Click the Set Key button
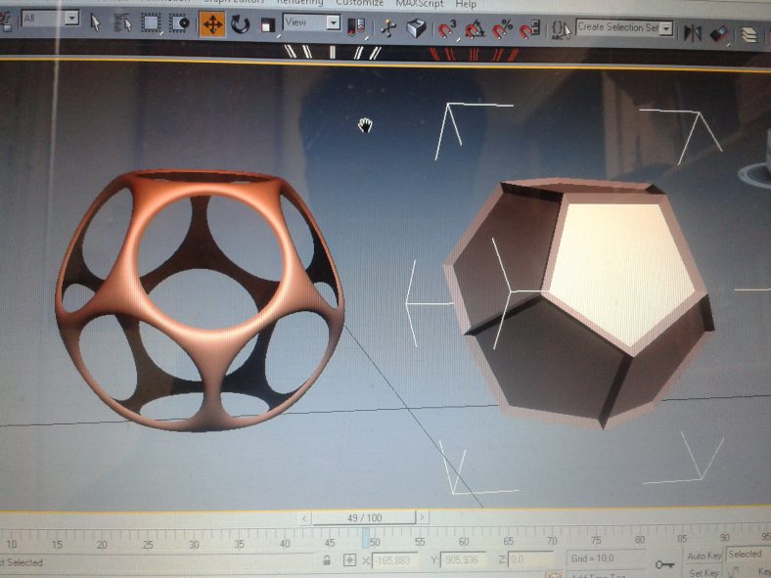 (703, 572)
